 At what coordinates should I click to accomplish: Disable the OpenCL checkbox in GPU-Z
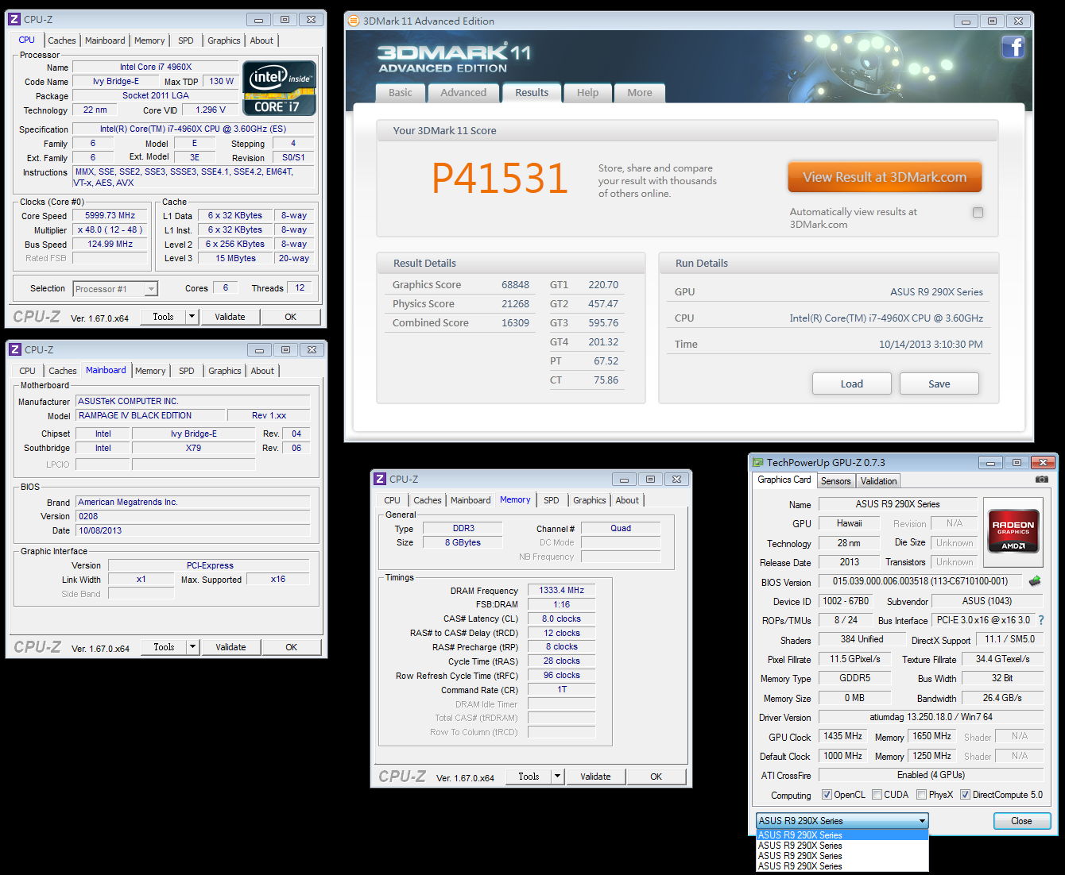827,794
